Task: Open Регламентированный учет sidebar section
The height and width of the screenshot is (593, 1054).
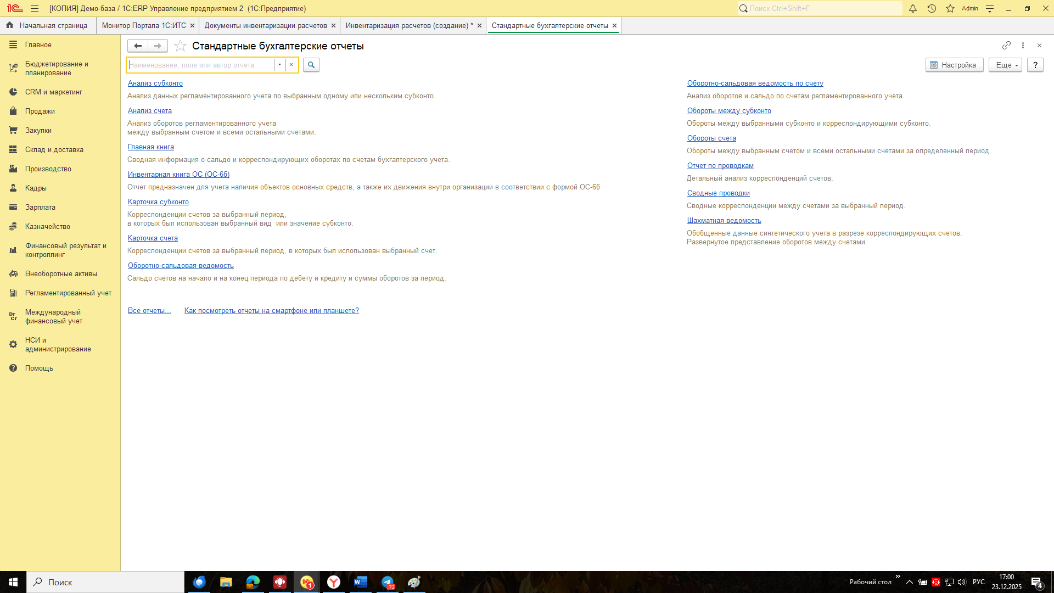Action: pyautogui.click(x=68, y=293)
